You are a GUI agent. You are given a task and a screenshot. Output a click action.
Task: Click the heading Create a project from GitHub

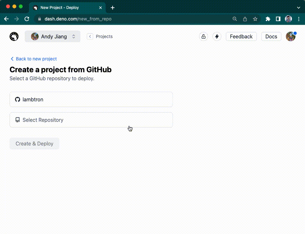pyautogui.click(x=61, y=70)
